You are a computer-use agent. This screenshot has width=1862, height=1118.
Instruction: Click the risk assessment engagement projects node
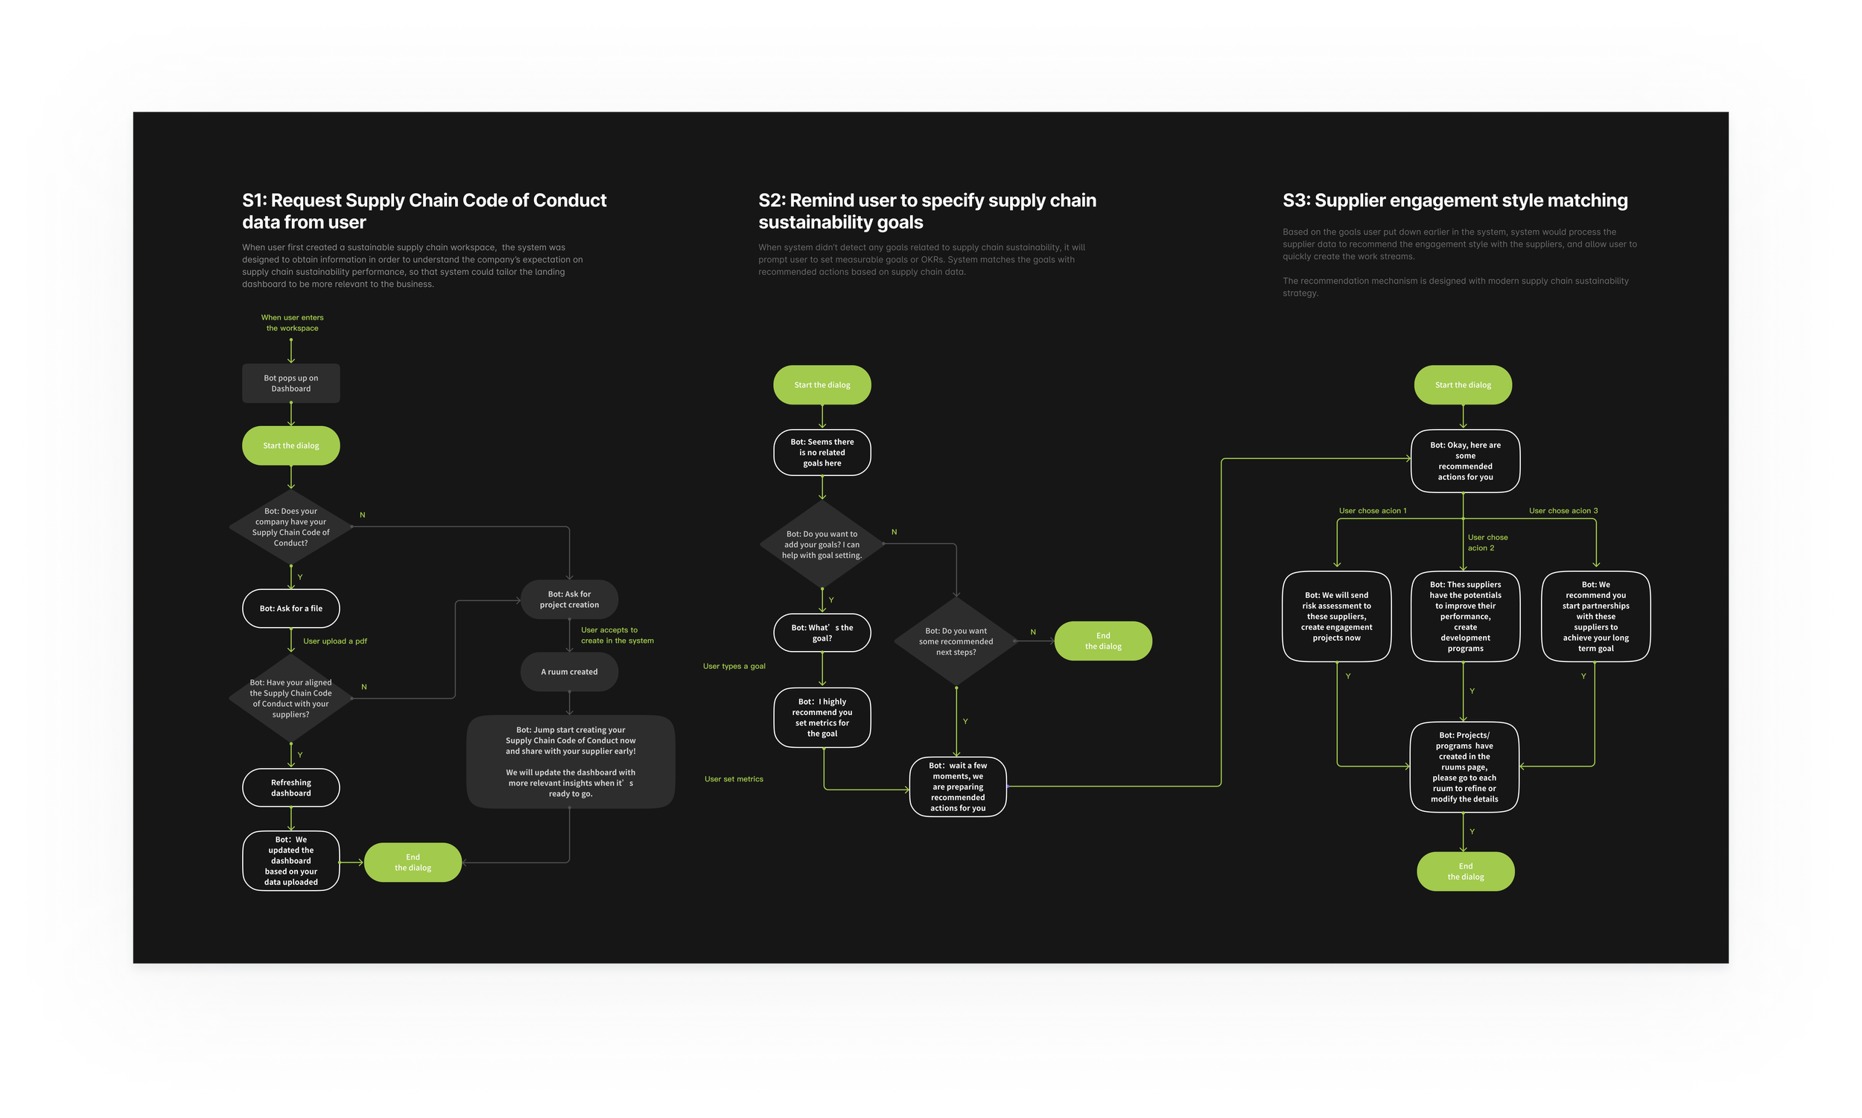coord(1336,616)
